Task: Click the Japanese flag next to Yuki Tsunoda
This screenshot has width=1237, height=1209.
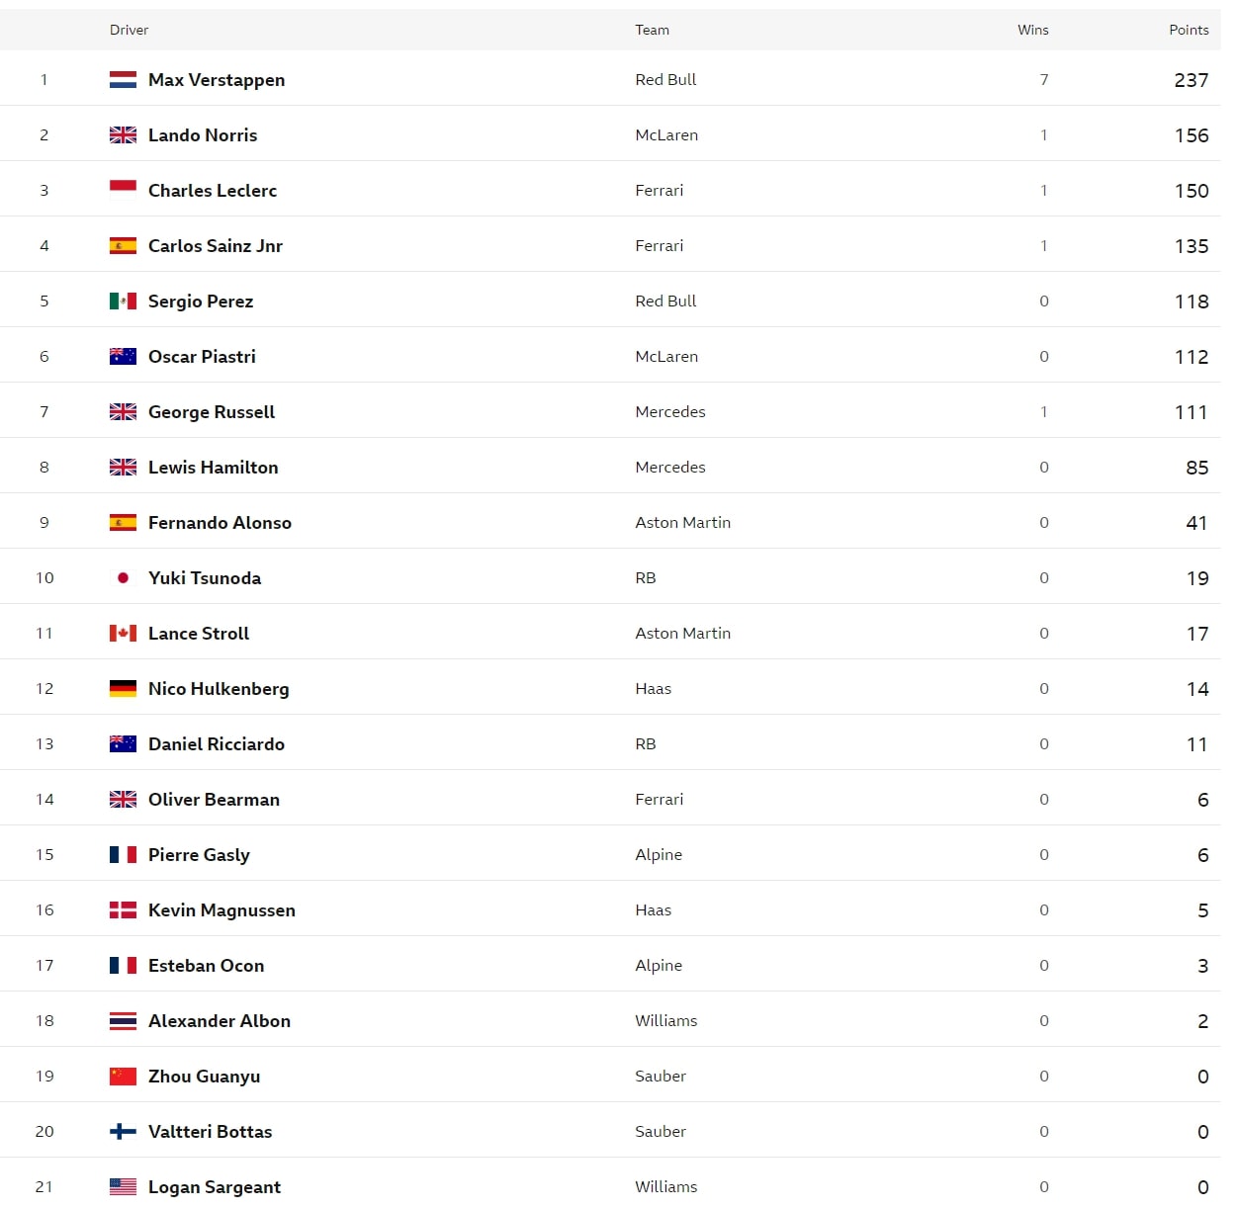Action: (123, 578)
